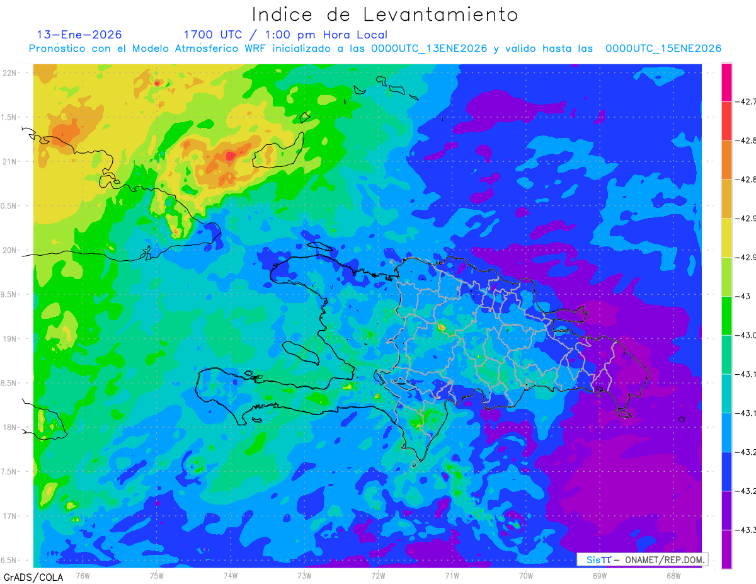This screenshot has height=584, width=756.
Task: Pick the pure green colorbar swatch
Action: pos(726,315)
